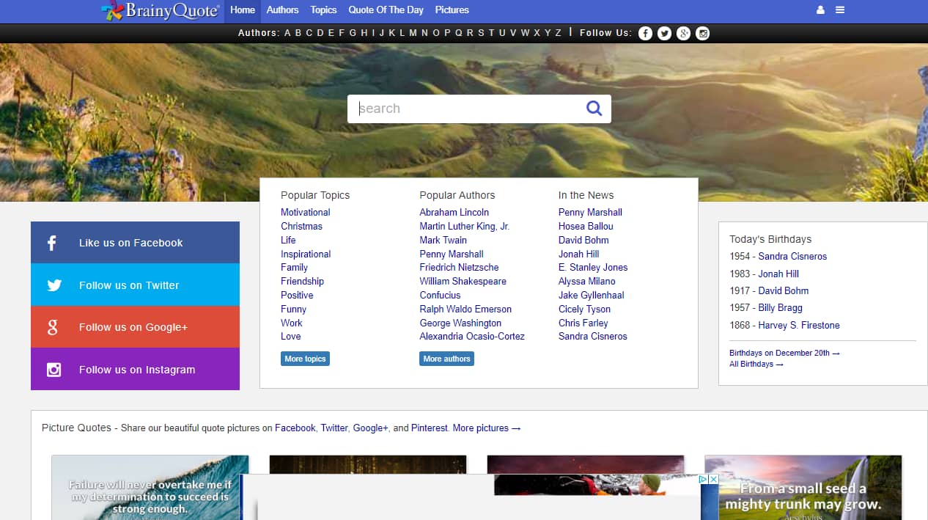Open Hosea Ballou in the News
This screenshot has height=520, width=928.
tap(586, 226)
